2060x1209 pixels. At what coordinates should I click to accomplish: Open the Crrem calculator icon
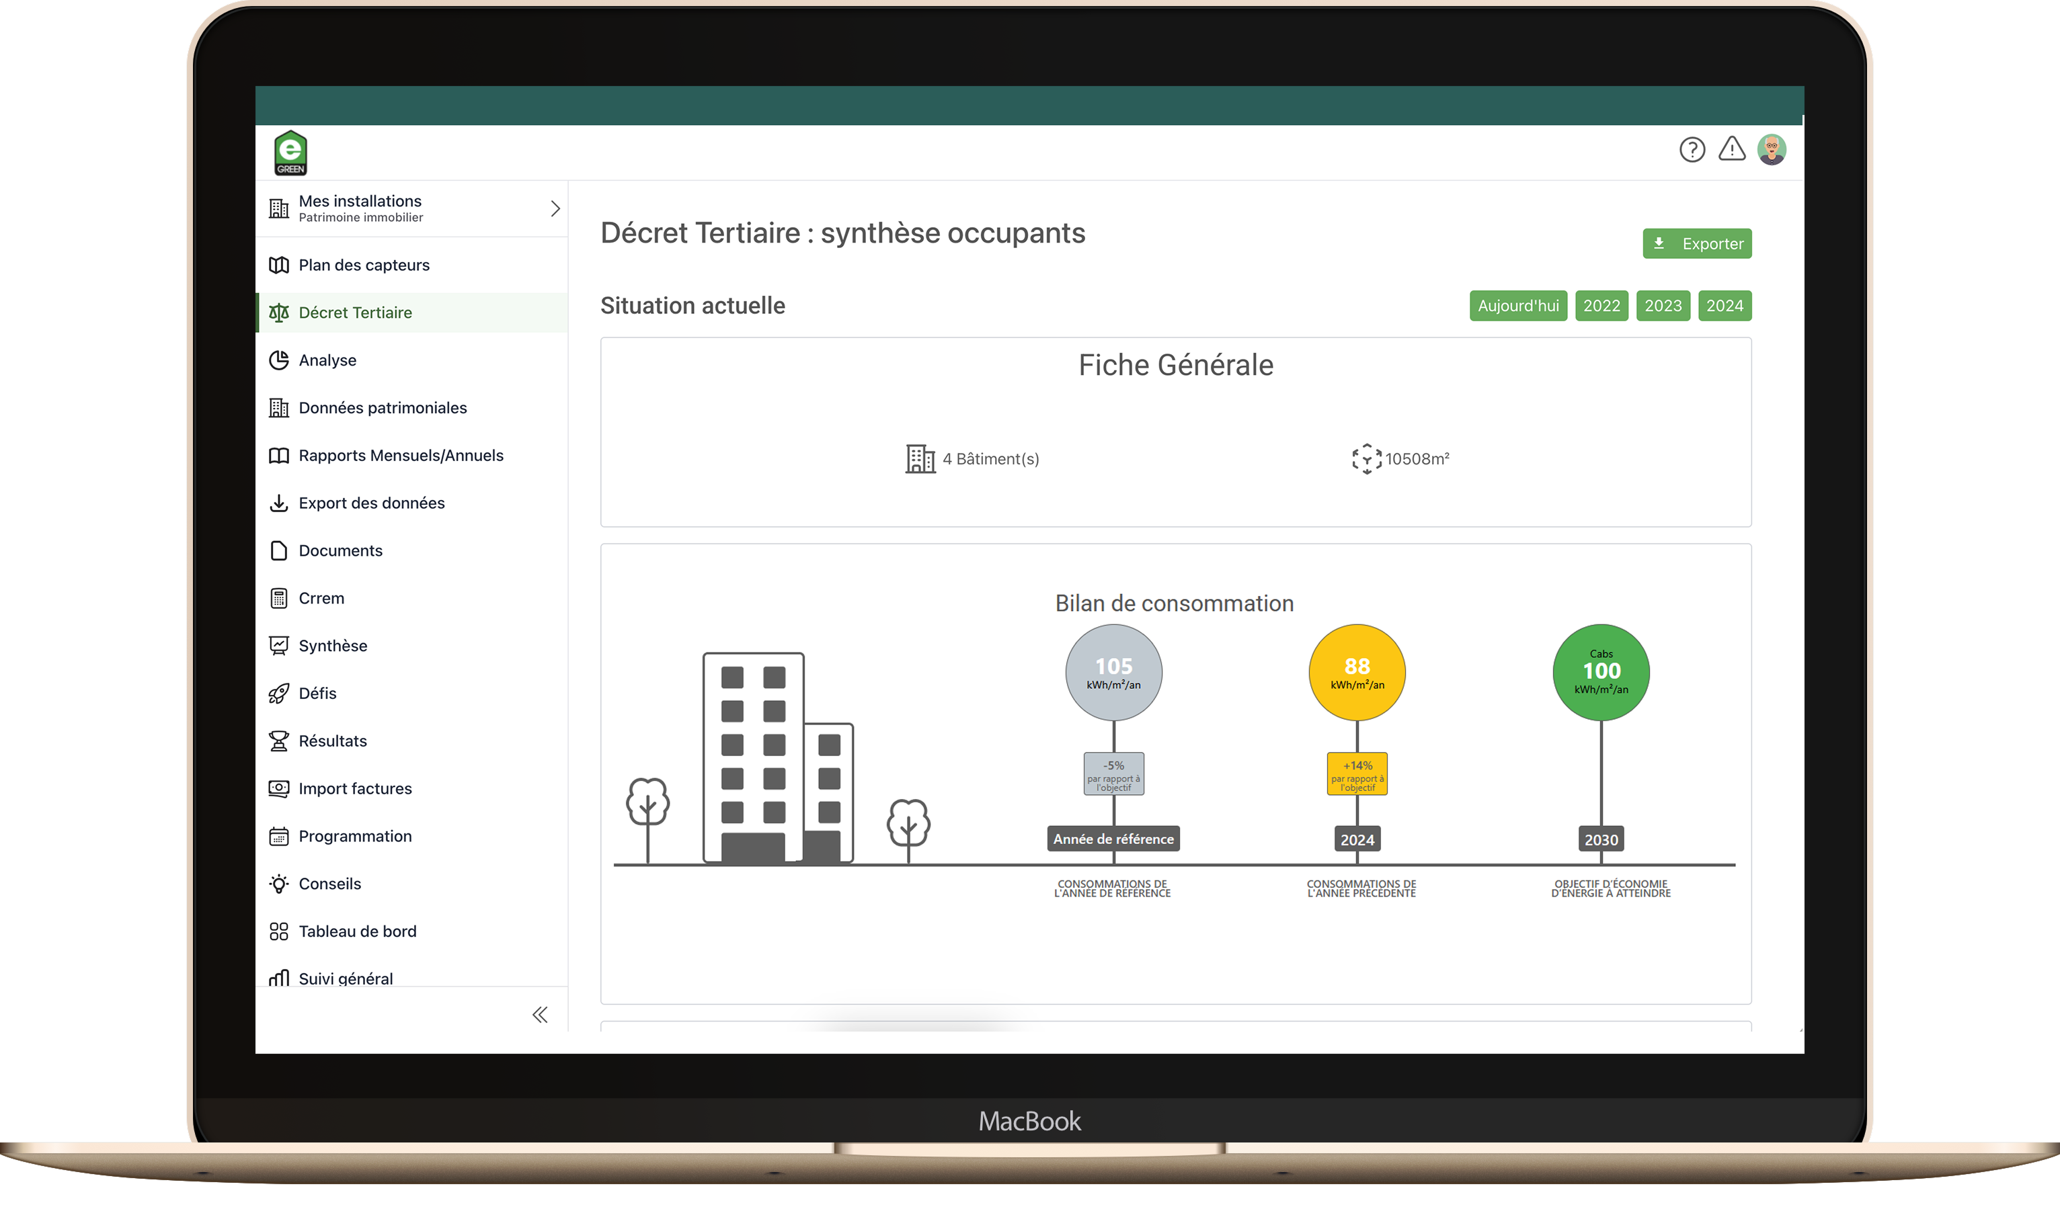tap(279, 597)
